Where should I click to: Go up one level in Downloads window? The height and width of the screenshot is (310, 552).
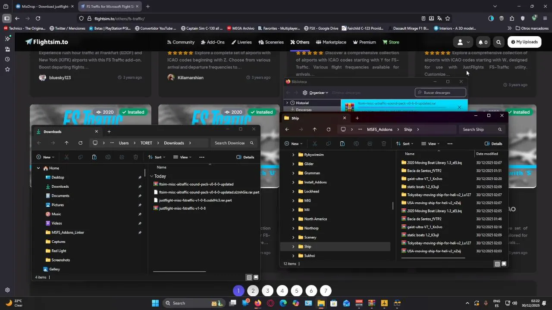(x=66, y=143)
